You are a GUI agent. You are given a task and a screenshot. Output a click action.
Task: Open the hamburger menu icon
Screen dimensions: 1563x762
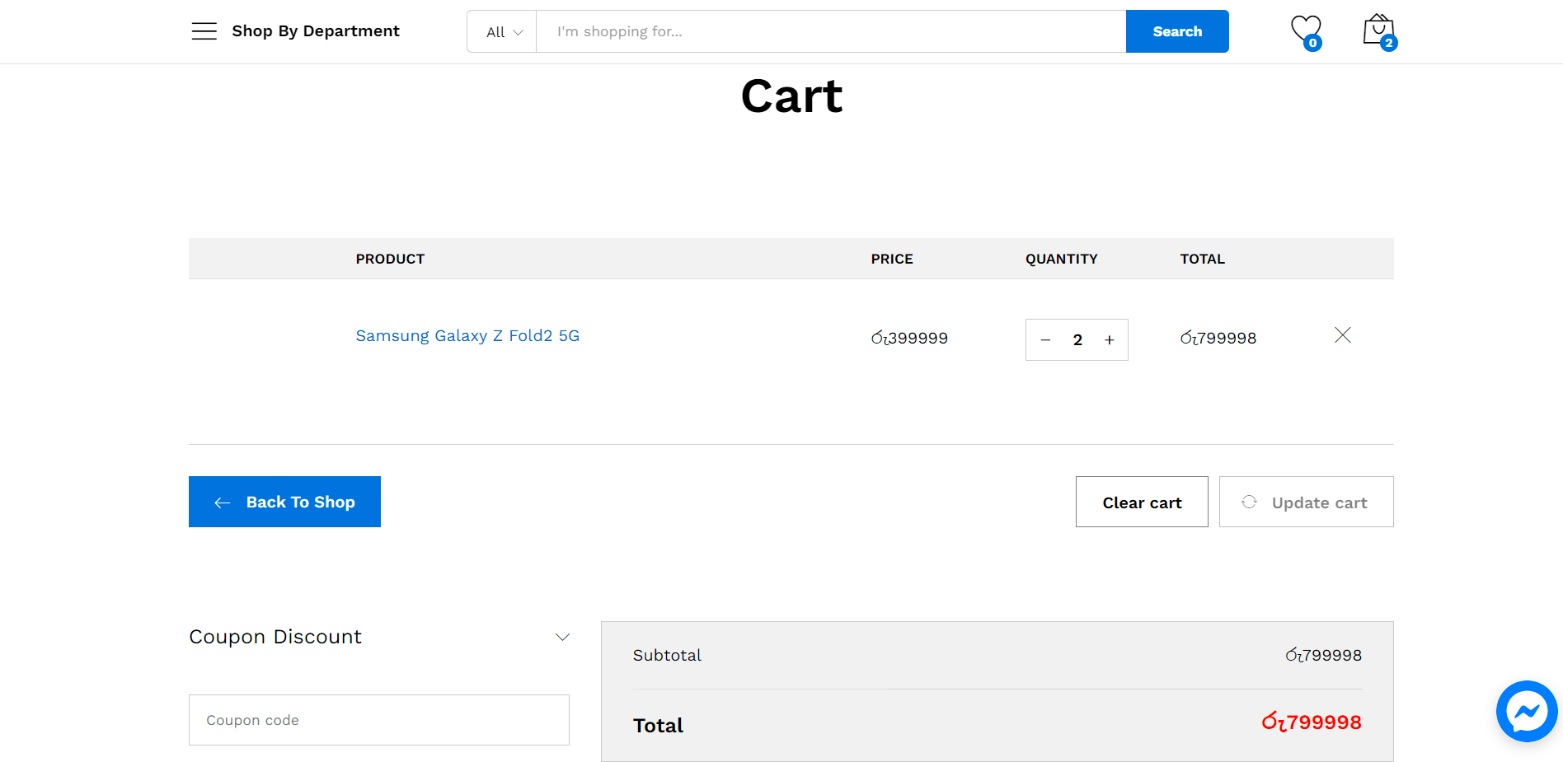click(204, 31)
